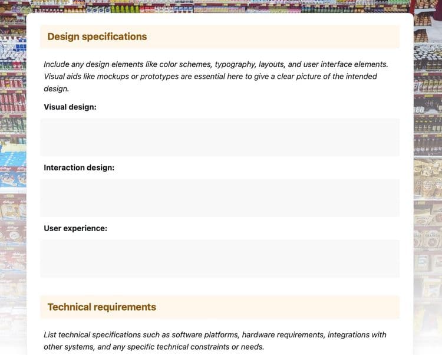Click the "Interaction design:" label
The height and width of the screenshot is (355, 442).
point(79,168)
